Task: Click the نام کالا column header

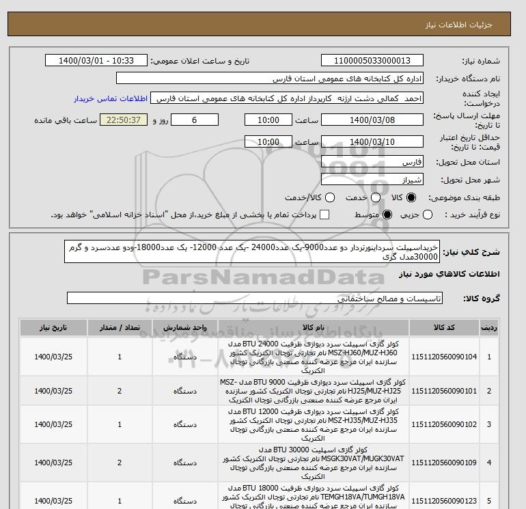Action: click(x=314, y=328)
